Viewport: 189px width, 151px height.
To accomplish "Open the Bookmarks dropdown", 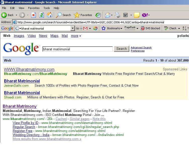I will 121,29.
